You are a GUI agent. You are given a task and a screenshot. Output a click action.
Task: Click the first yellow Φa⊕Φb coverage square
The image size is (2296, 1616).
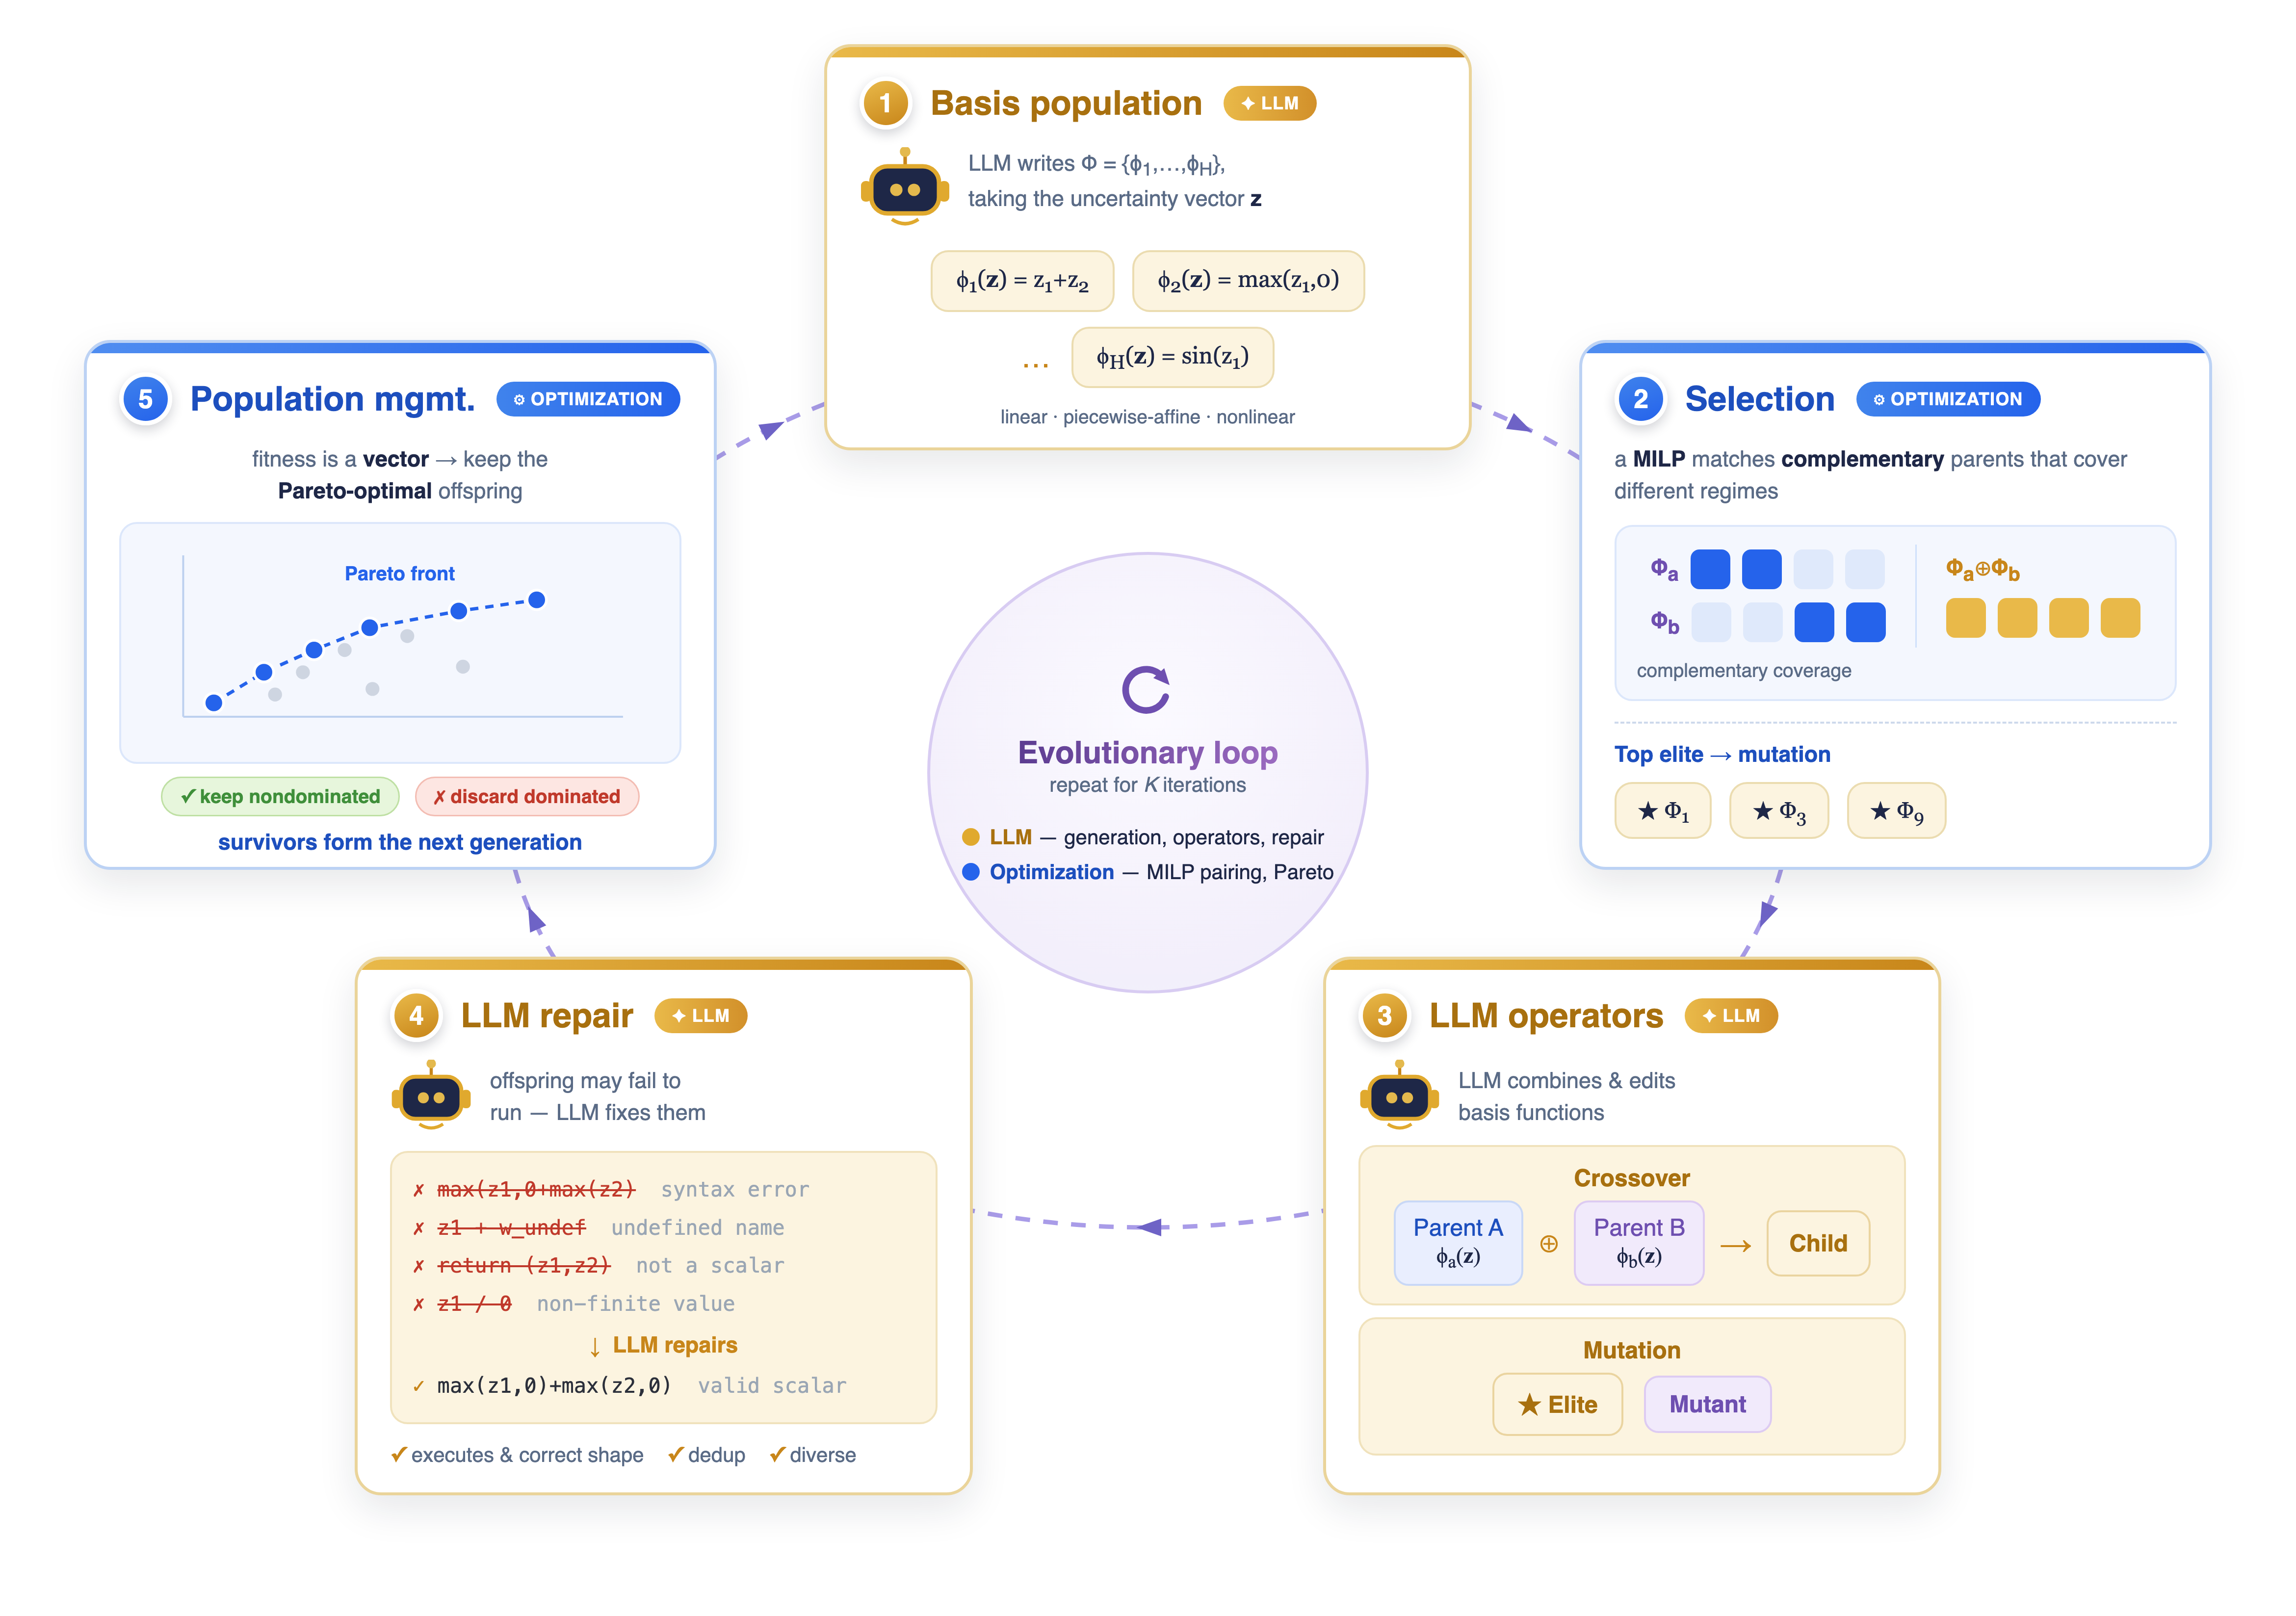(1965, 618)
